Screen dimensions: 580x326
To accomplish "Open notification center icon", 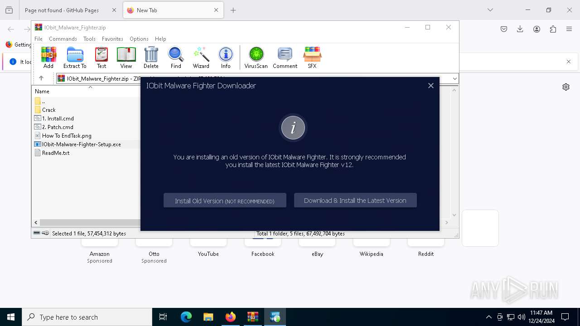I will [565, 317].
